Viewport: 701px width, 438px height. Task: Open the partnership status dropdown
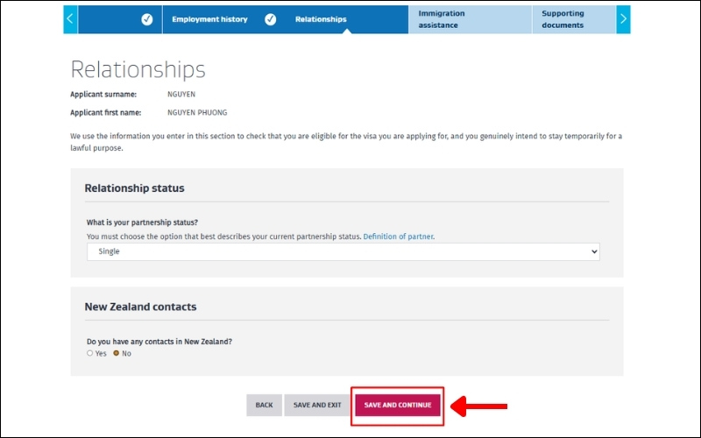[343, 251]
